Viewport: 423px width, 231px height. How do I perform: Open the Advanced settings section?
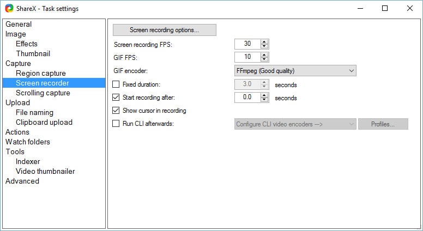point(22,181)
